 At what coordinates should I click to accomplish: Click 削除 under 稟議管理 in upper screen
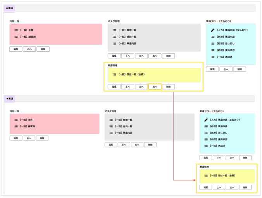click(x=169, y=87)
